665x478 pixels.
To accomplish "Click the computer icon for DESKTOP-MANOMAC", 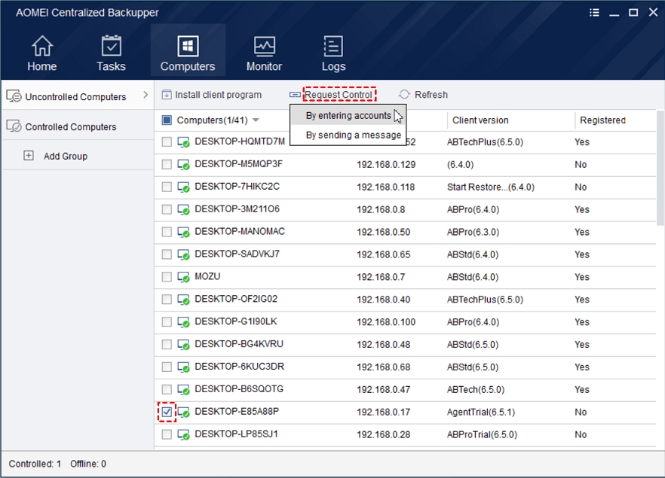I will pyautogui.click(x=183, y=232).
